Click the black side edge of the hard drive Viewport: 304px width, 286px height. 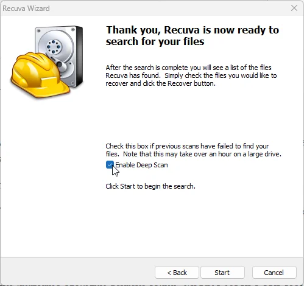point(79,56)
